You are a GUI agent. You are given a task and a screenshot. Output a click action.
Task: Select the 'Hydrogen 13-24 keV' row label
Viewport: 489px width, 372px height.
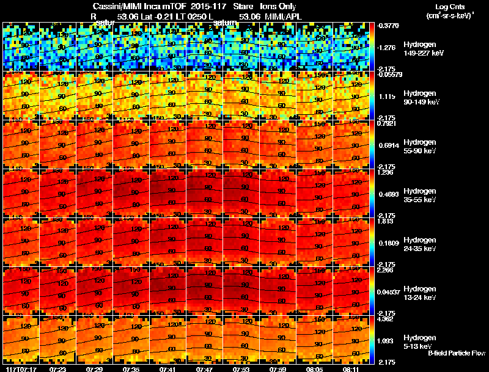[x=420, y=293]
